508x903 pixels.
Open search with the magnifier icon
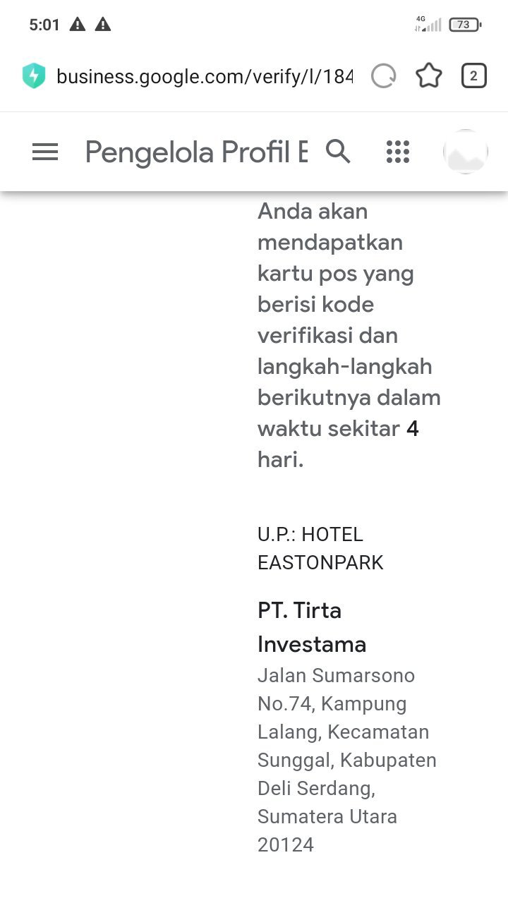pos(338,151)
